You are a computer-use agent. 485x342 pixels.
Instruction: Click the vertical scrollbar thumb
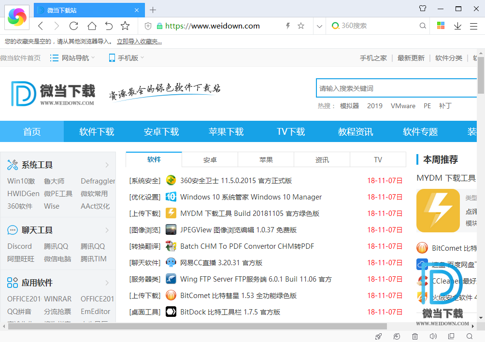click(x=481, y=74)
